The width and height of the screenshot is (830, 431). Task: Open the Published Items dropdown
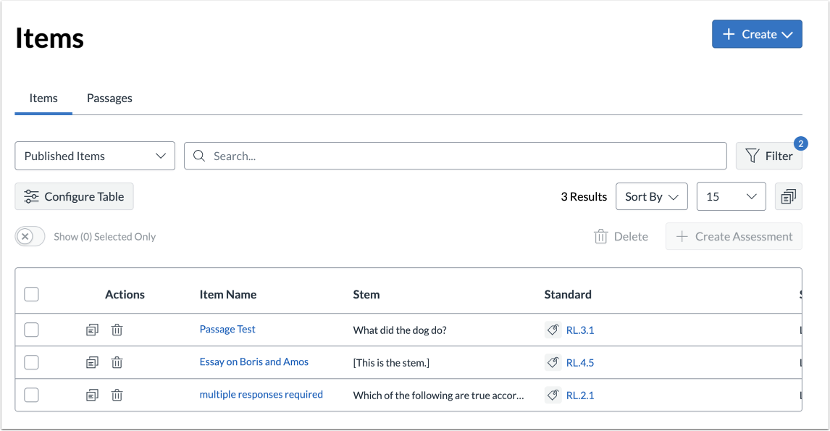[95, 156]
